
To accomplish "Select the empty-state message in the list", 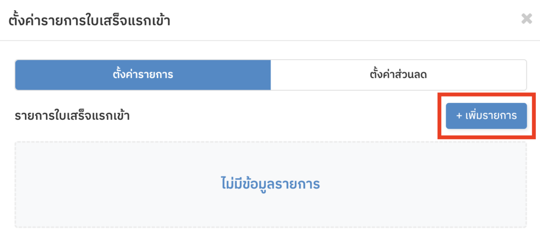I will 270,184.
